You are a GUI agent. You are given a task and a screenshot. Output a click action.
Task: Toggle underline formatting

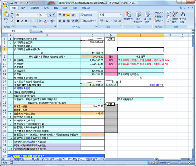tap(26, 21)
